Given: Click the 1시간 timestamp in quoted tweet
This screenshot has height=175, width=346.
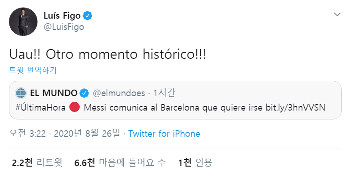Looking at the screenshot, I should (164, 93).
